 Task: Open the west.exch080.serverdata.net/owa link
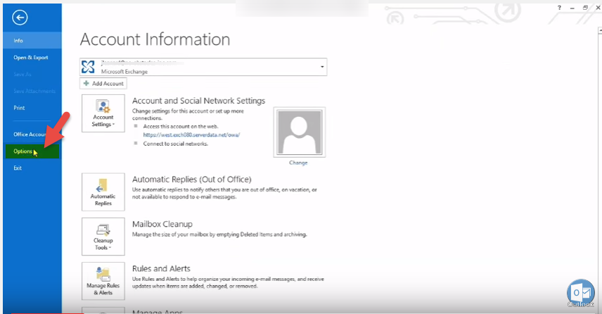pos(191,135)
